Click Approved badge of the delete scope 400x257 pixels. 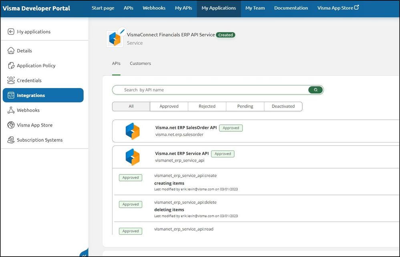point(131,204)
